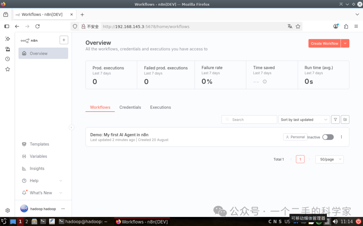This screenshot has height=226, width=363.
Task: Open the bookmarks star sidebar icon
Action: point(8,69)
